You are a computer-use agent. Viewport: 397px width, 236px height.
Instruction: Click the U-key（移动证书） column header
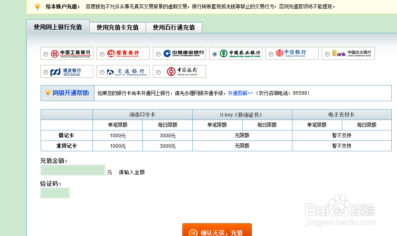click(x=242, y=114)
